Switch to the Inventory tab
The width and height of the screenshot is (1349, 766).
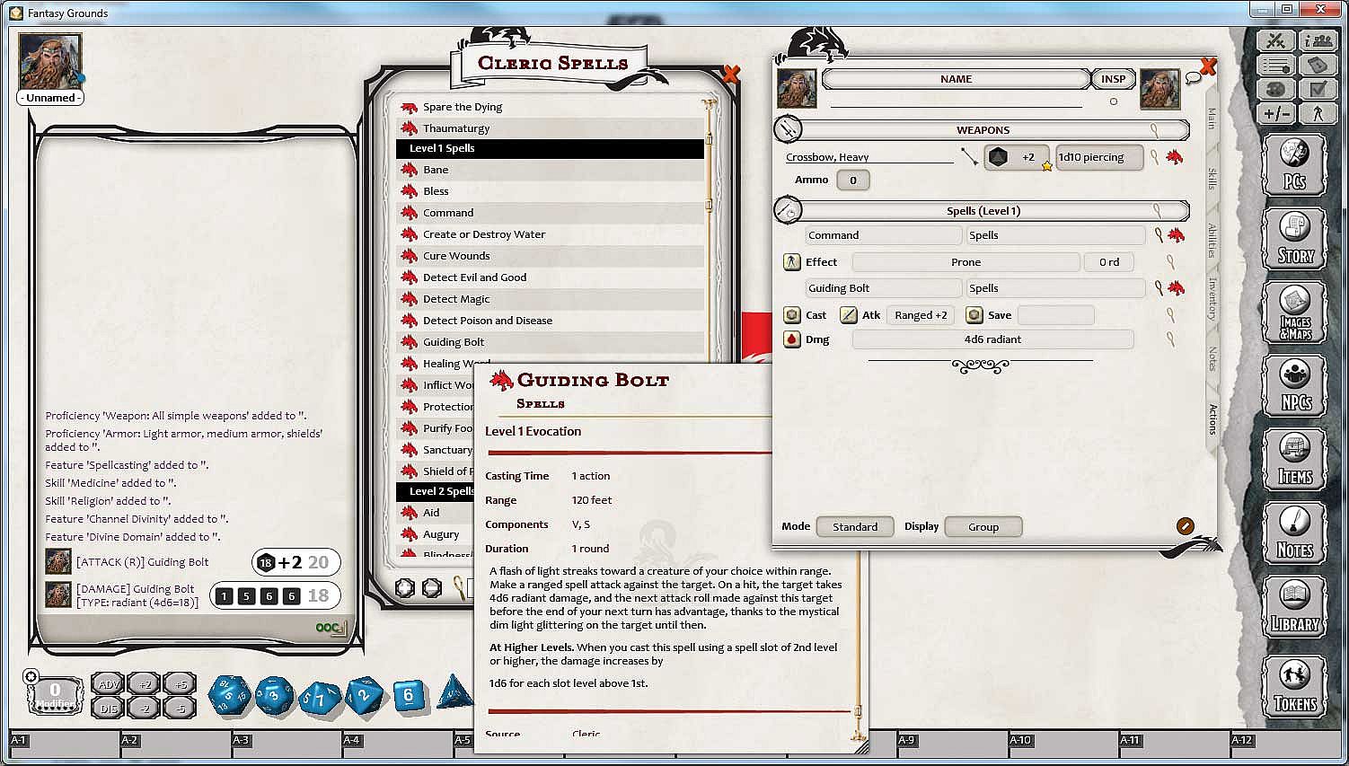coord(1212,299)
